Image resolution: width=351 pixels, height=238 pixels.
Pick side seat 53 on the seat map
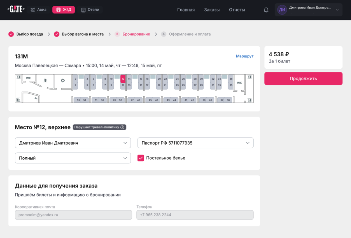point(78,100)
